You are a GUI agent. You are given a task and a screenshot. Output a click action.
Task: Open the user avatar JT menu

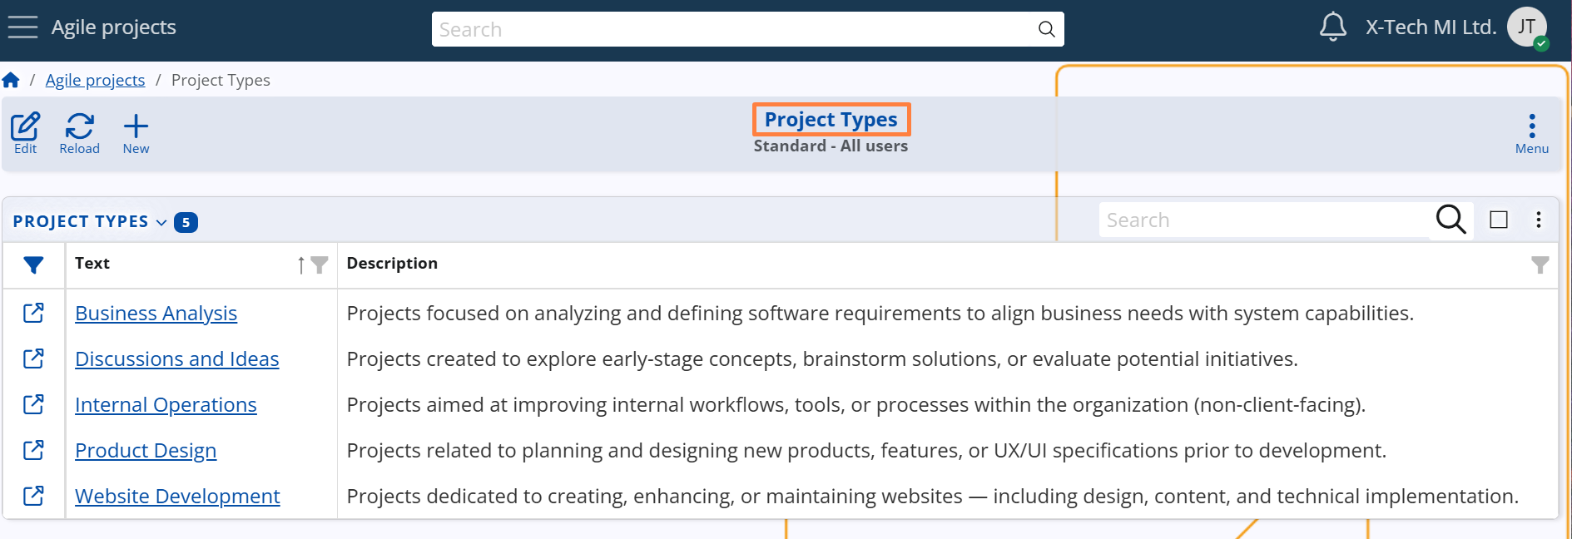1526,27
